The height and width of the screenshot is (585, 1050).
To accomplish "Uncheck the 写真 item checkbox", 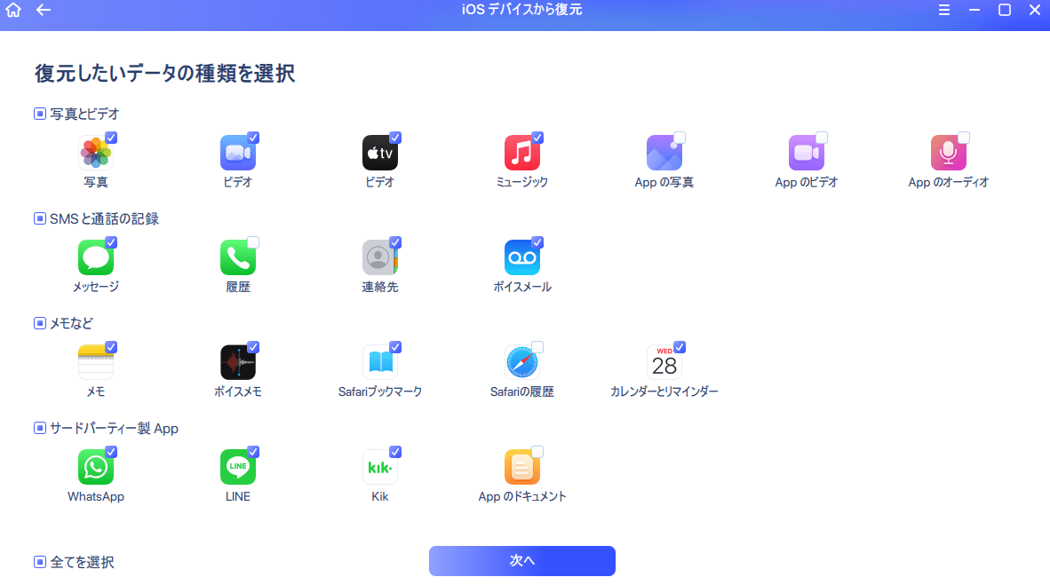I will [x=111, y=138].
